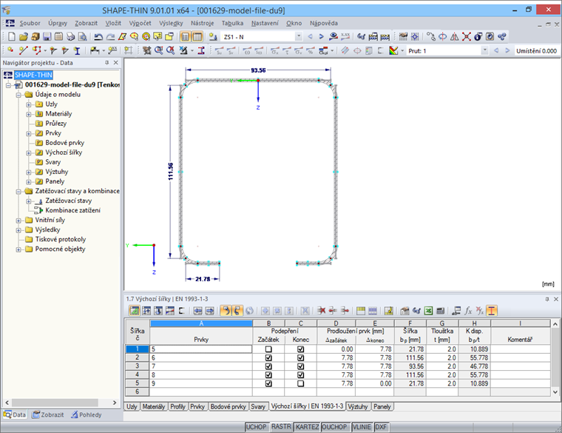This screenshot has height=433, width=562.
Task: Switch to the Panely table tab
Action: click(x=382, y=406)
